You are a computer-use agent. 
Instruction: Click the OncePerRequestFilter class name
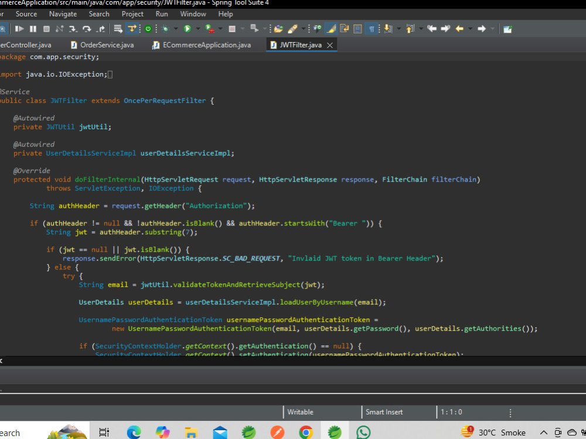point(165,101)
